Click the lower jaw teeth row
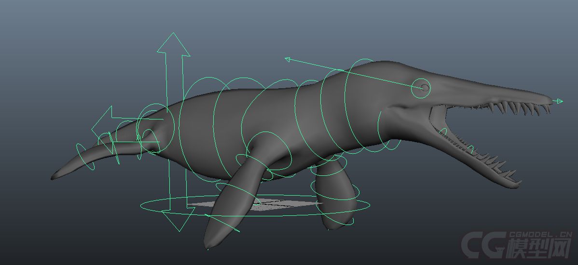 coord(478,153)
